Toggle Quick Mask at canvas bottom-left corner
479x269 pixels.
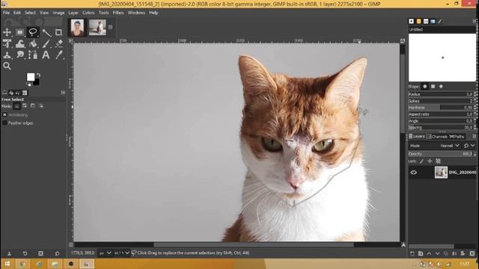[x=71, y=244]
